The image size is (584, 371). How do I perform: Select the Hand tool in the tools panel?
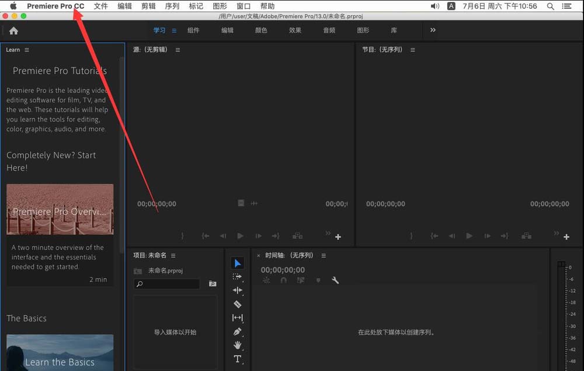click(x=238, y=345)
